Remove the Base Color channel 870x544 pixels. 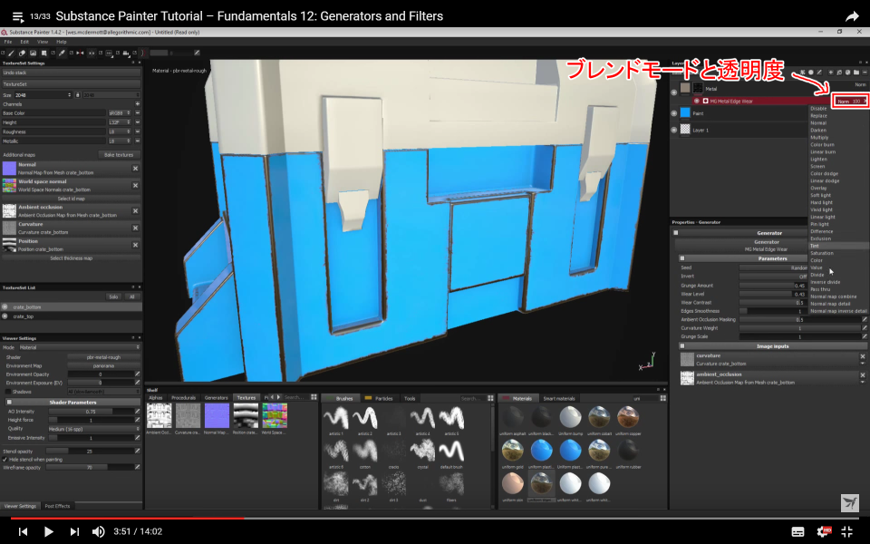pyautogui.click(x=137, y=112)
